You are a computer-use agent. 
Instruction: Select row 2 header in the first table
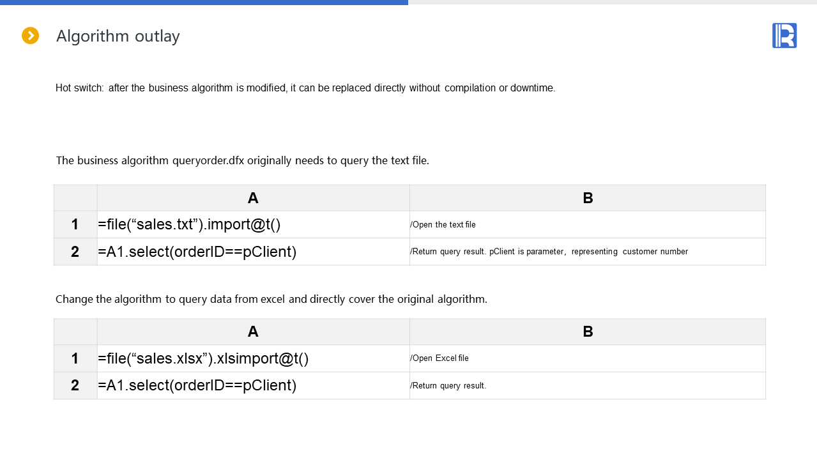75,252
